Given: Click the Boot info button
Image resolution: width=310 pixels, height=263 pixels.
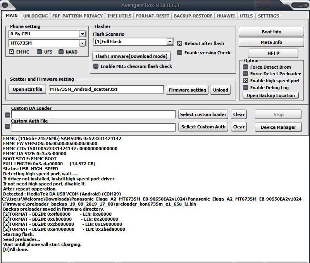Looking at the screenshot, I should [272, 32].
